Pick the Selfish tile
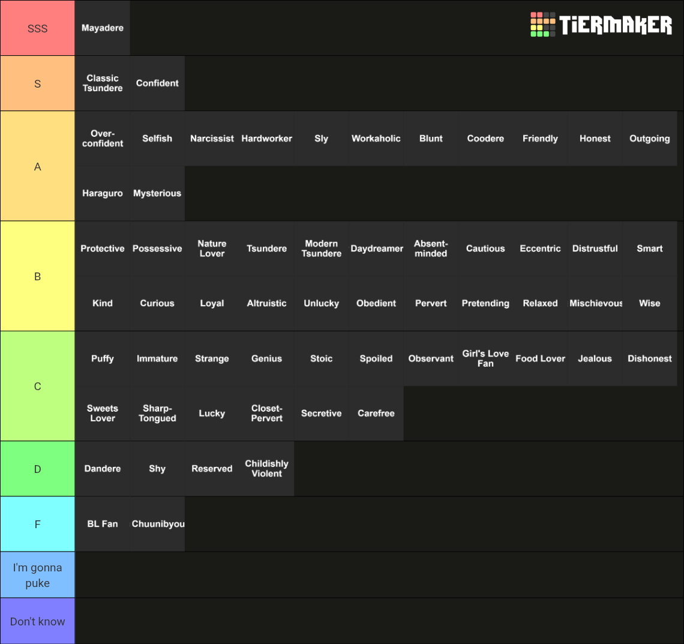The image size is (684, 644). [157, 138]
